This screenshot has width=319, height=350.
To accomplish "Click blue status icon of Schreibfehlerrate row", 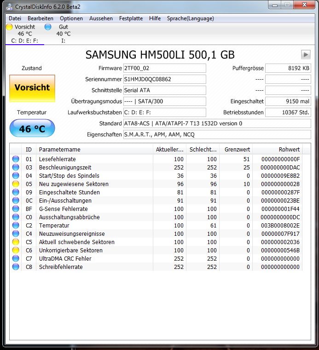I will (16, 267).
